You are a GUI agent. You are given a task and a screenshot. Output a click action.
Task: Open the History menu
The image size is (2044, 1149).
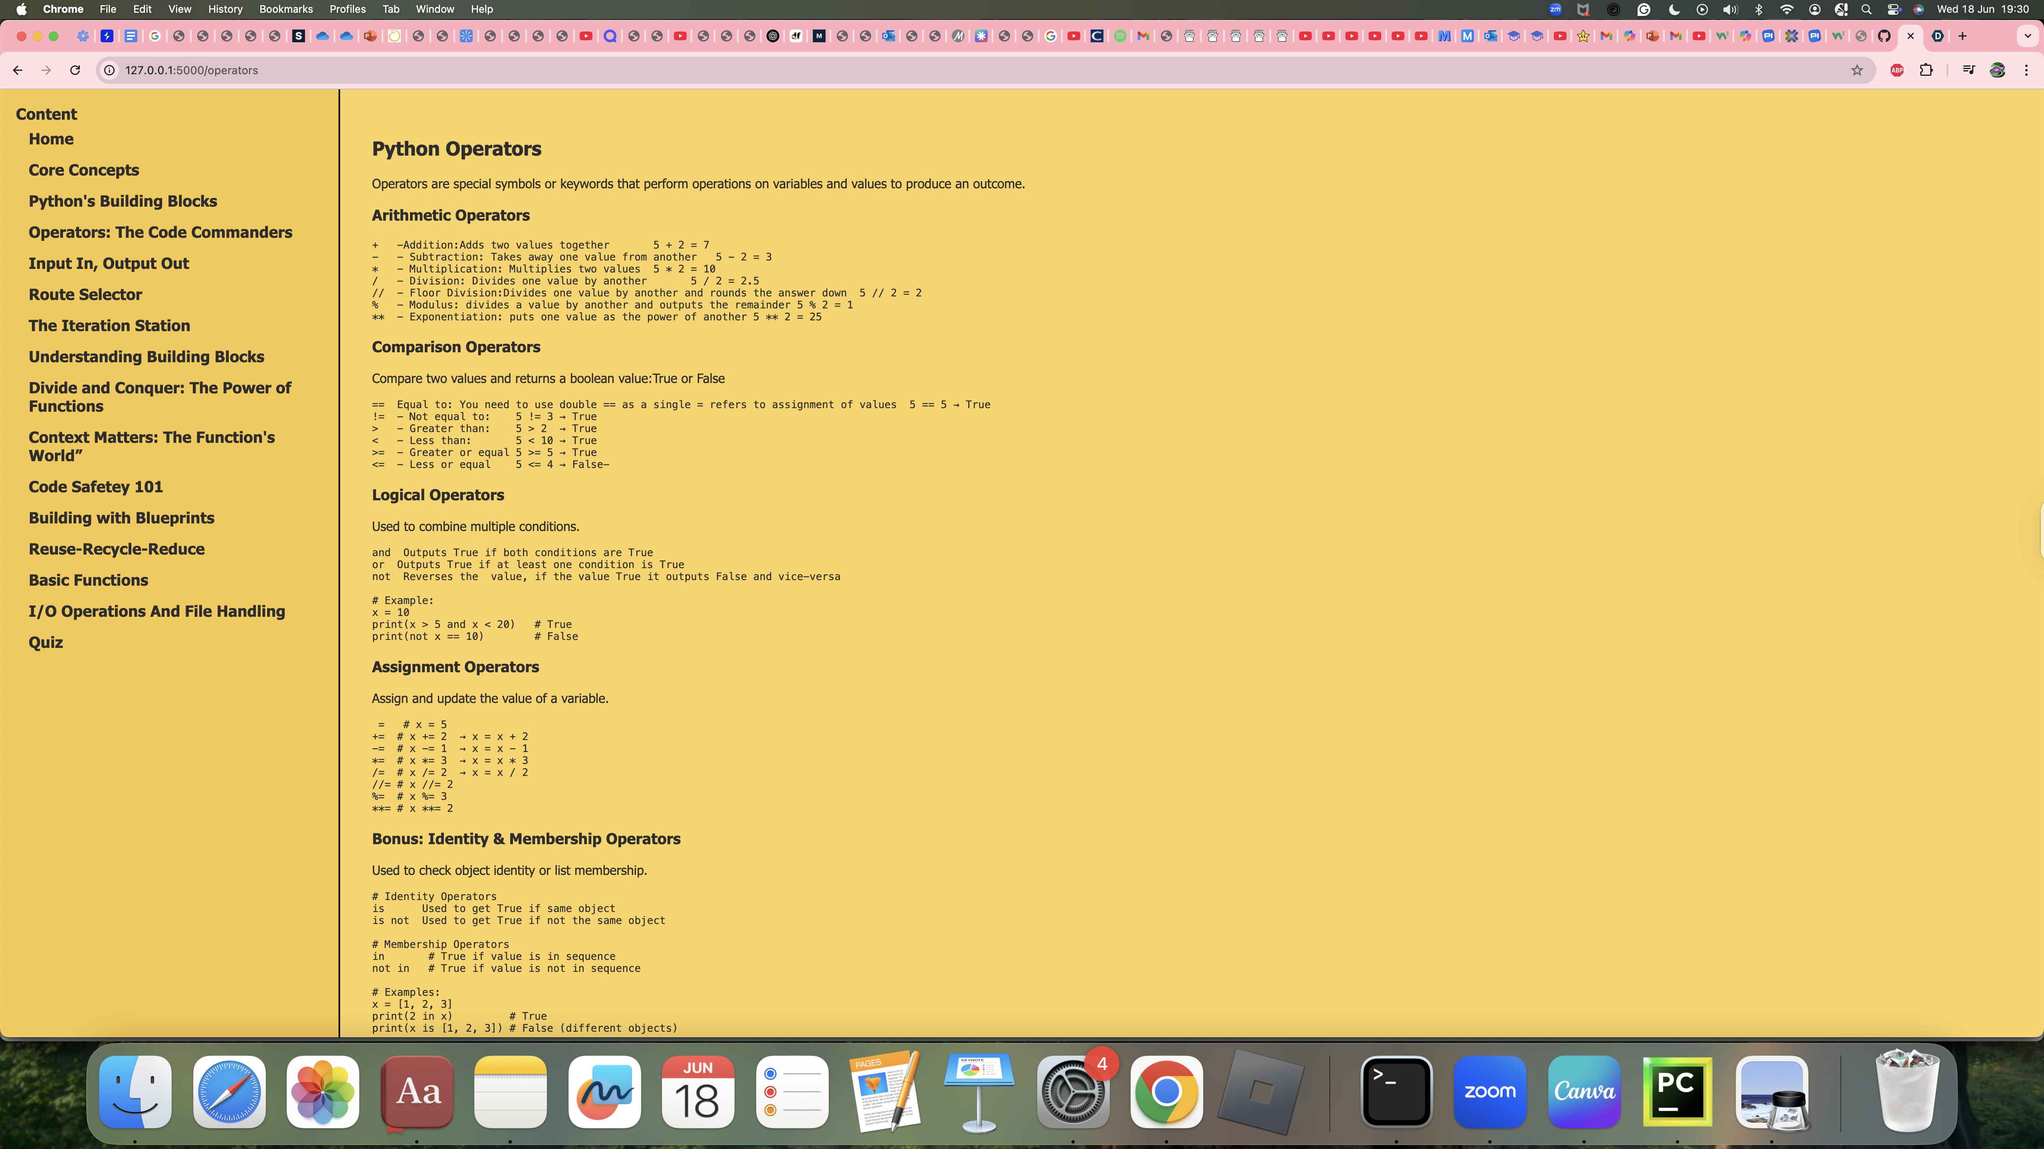coord(224,10)
